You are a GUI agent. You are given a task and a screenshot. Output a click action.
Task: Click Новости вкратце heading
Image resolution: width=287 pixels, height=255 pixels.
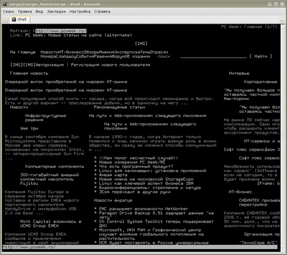tap(113, 200)
